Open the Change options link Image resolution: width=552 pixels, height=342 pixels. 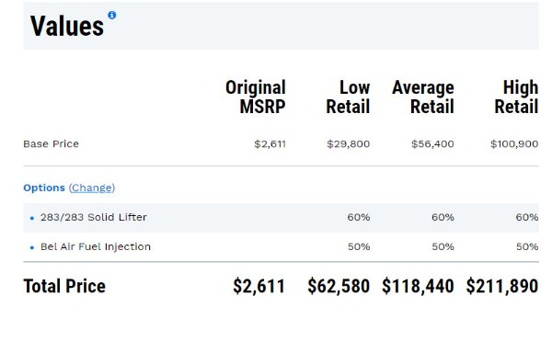pyautogui.click(x=92, y=188)
